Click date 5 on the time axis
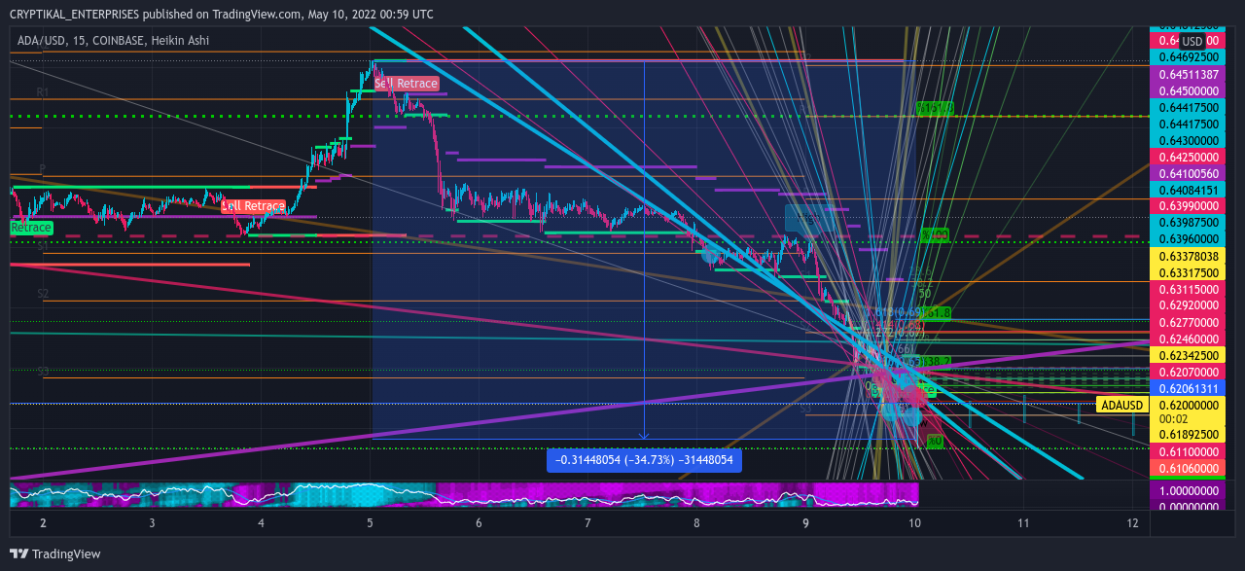The height and width of the screenshot is (571, 1245). tap(371, 523)
